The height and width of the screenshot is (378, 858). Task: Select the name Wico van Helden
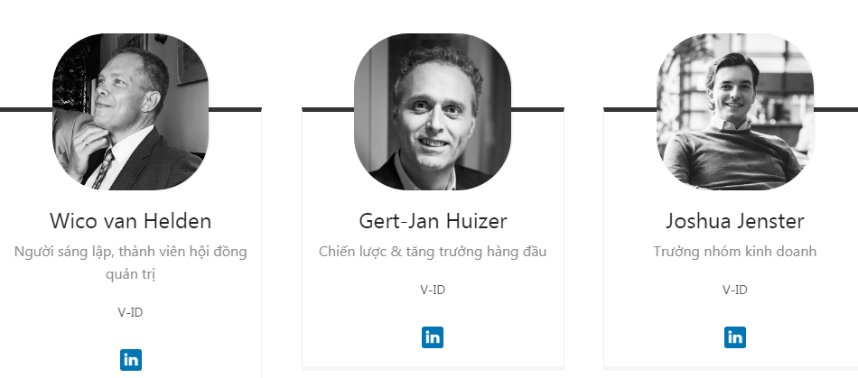[x=130, y=221]
